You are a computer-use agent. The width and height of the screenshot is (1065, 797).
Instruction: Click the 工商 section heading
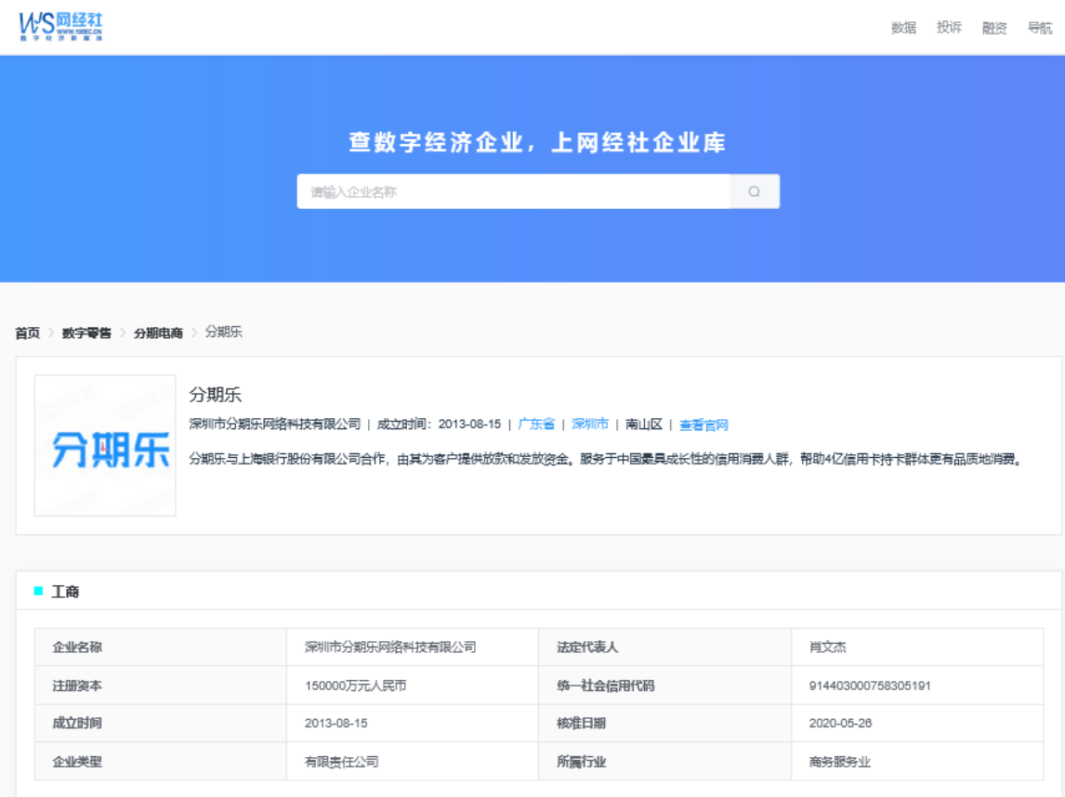(x=65, y=592)
